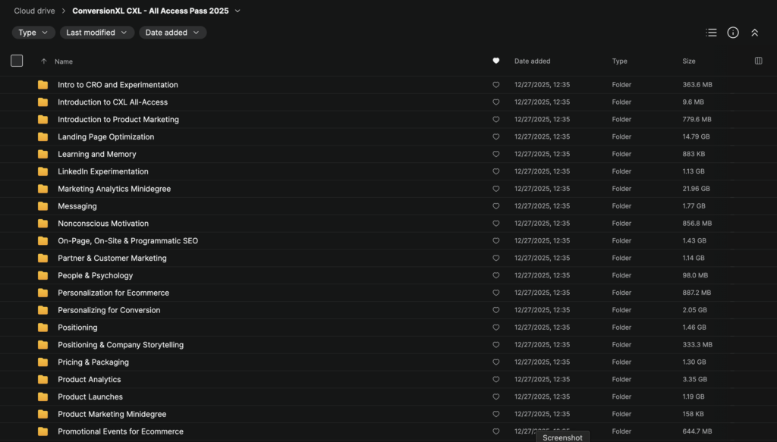Sort by the Size column header
Screen dimensions: 777x442
click(689, 61)
